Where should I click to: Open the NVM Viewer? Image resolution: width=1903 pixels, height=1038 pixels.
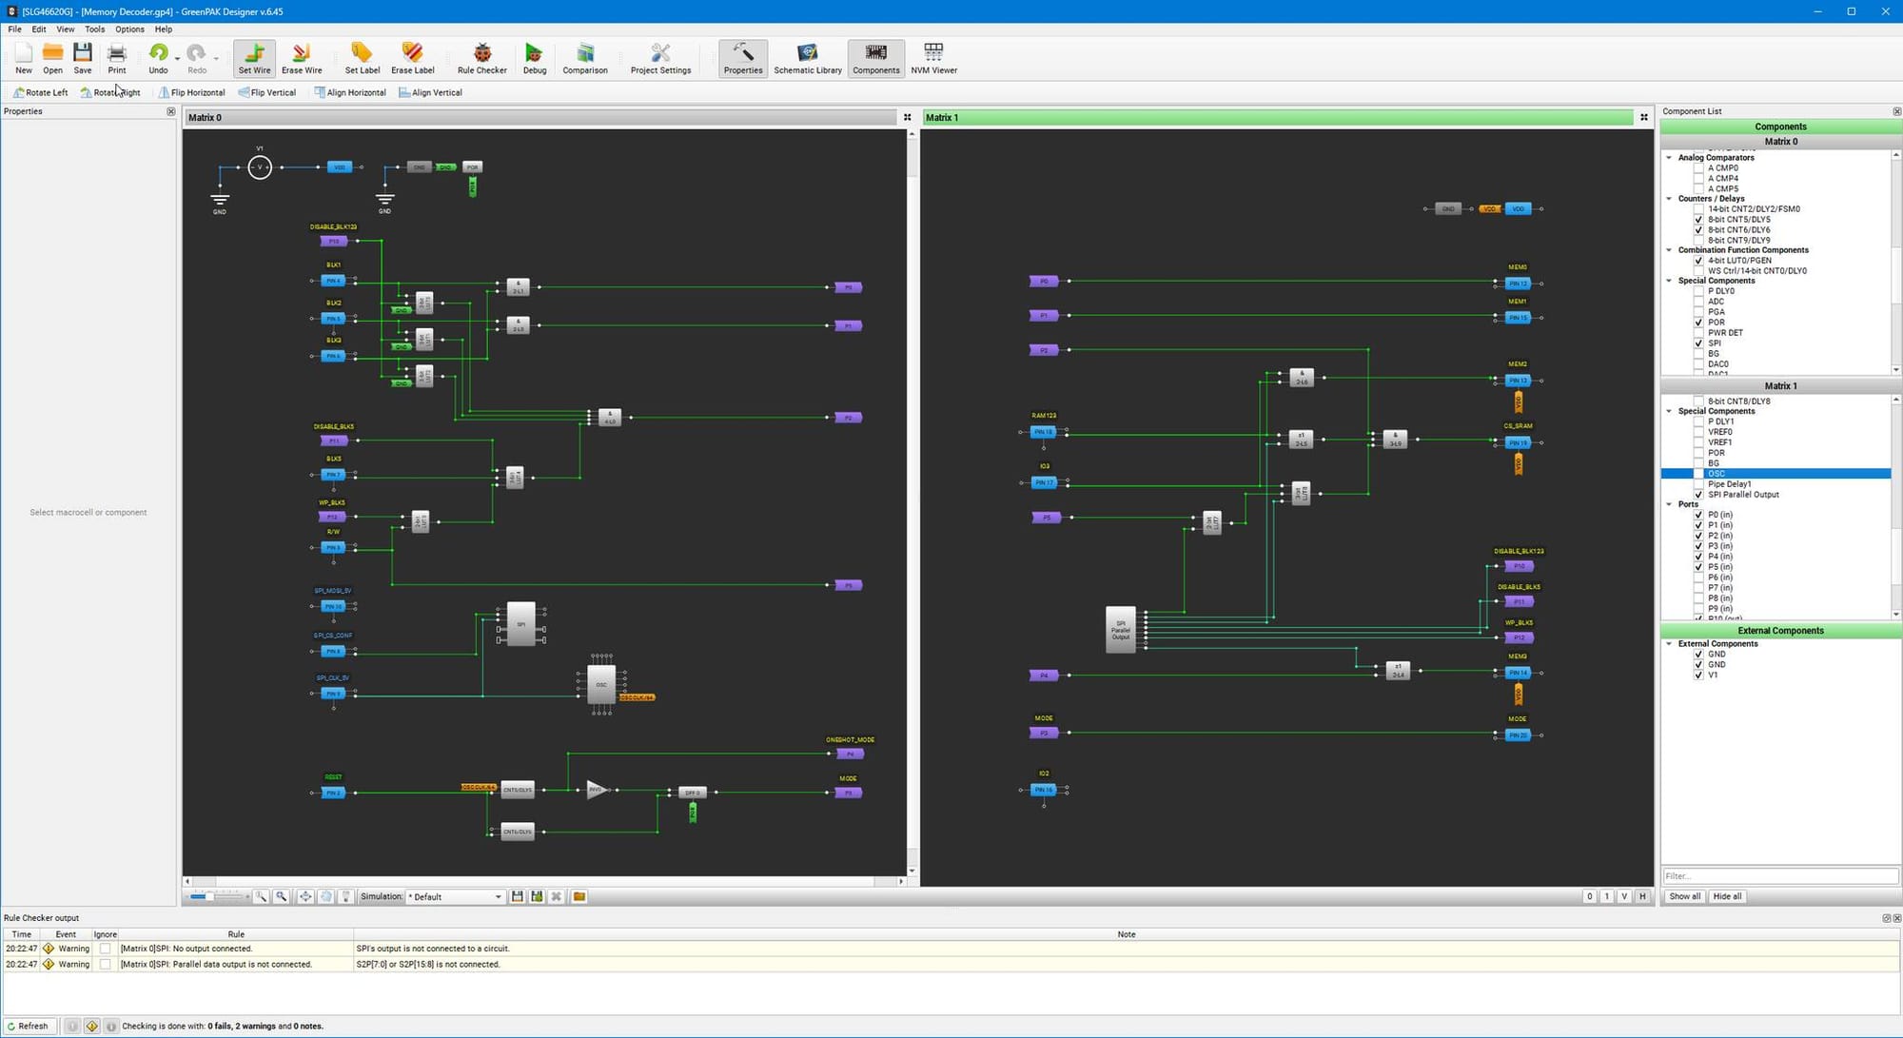933,58
